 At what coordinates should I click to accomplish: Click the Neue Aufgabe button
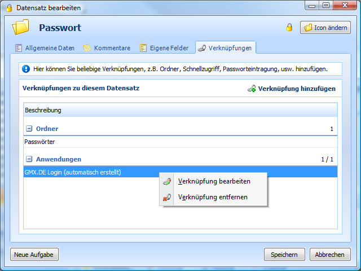(x=34, y=255)
